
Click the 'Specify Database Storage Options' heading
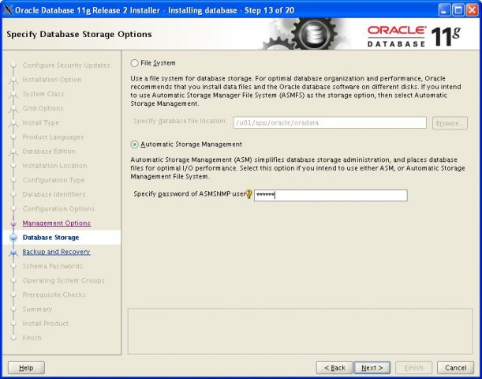(79, 34)
